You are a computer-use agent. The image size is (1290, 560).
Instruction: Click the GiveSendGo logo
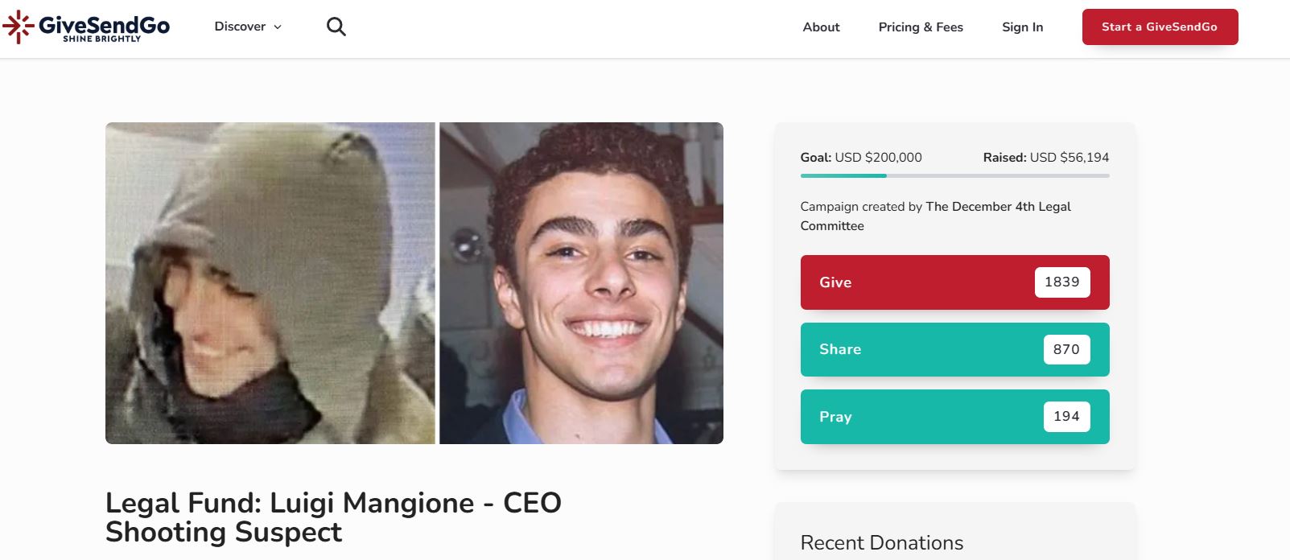tap(89, 26)
